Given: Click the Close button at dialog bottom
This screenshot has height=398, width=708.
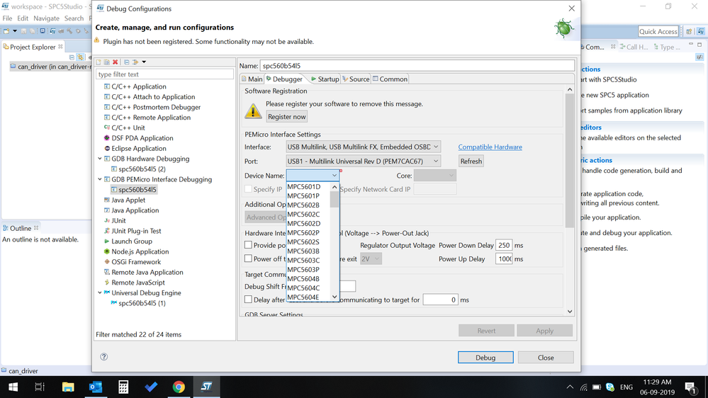Looking at the screenshot, I should point(546,357).
